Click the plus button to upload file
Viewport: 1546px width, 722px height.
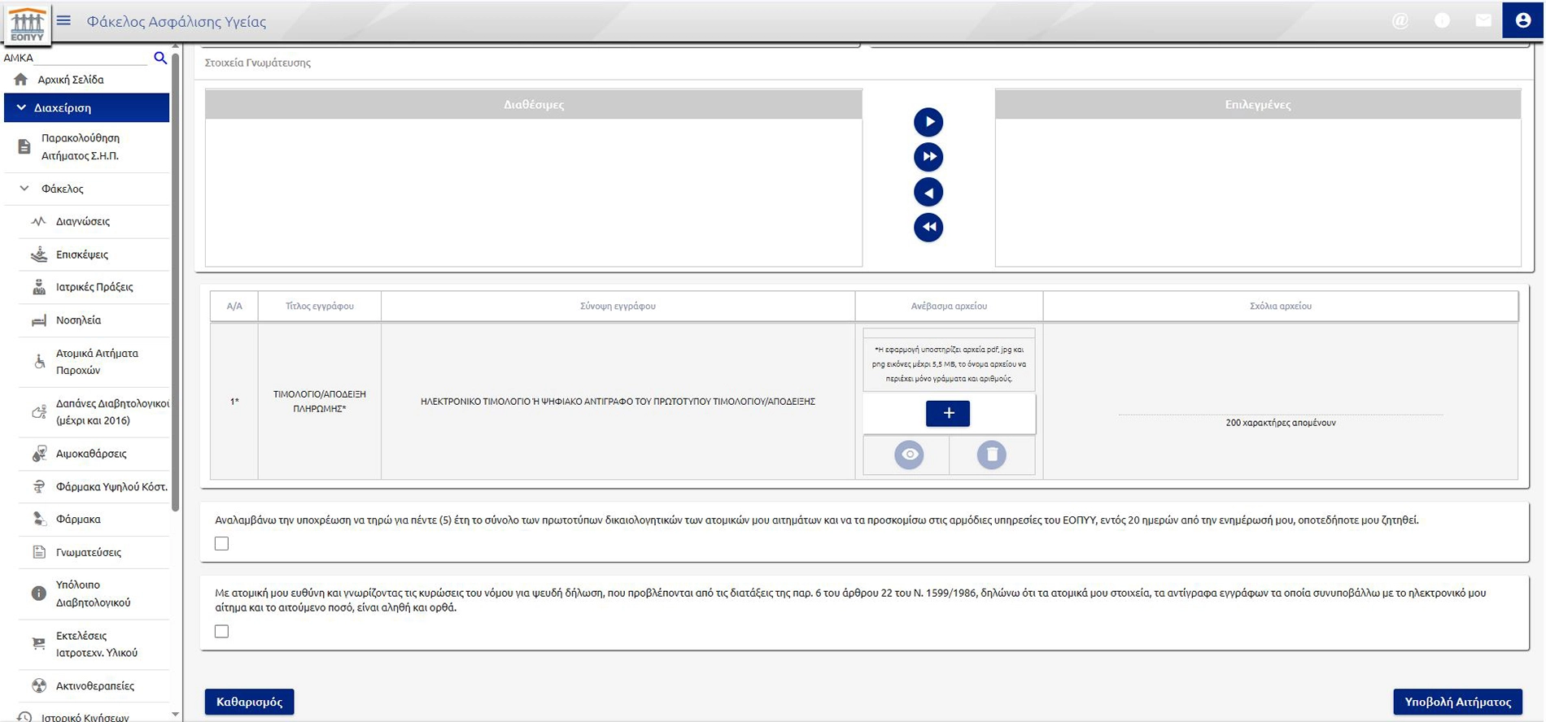click(948, 413)
